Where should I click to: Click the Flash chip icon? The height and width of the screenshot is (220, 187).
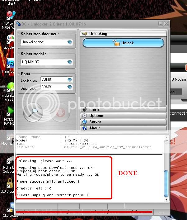(x=84, y=109)
